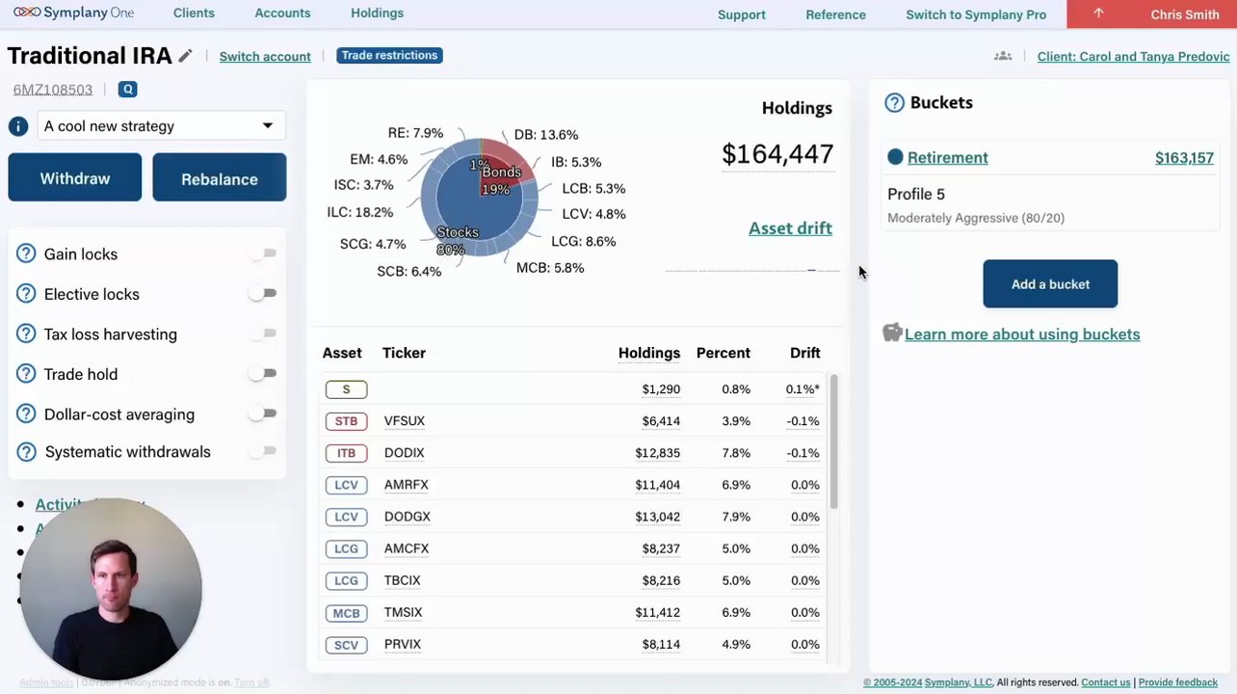Open Learn more about using buckets link
Viewport: 1237px width, 694px height.
[x=1022, y=334]
